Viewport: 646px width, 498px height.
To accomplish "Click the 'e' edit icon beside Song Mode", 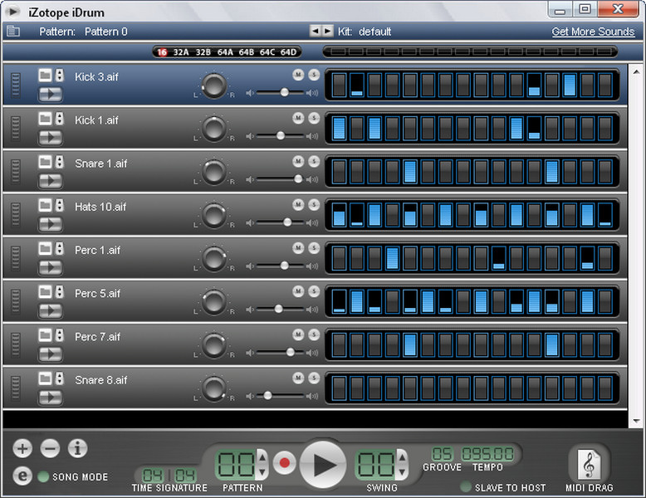I will pos(23,476).
